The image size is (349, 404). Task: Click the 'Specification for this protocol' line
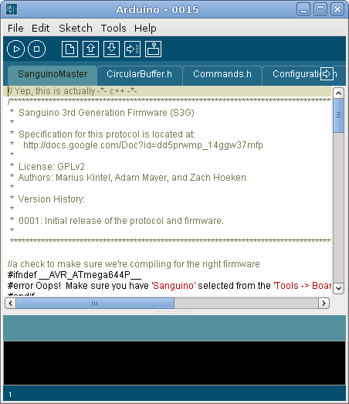[103, 134]
